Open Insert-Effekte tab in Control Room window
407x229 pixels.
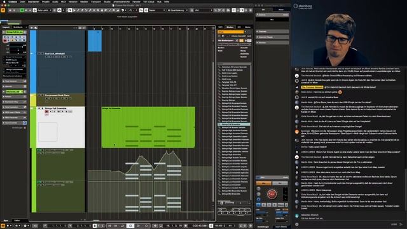[x=281, y=226]
